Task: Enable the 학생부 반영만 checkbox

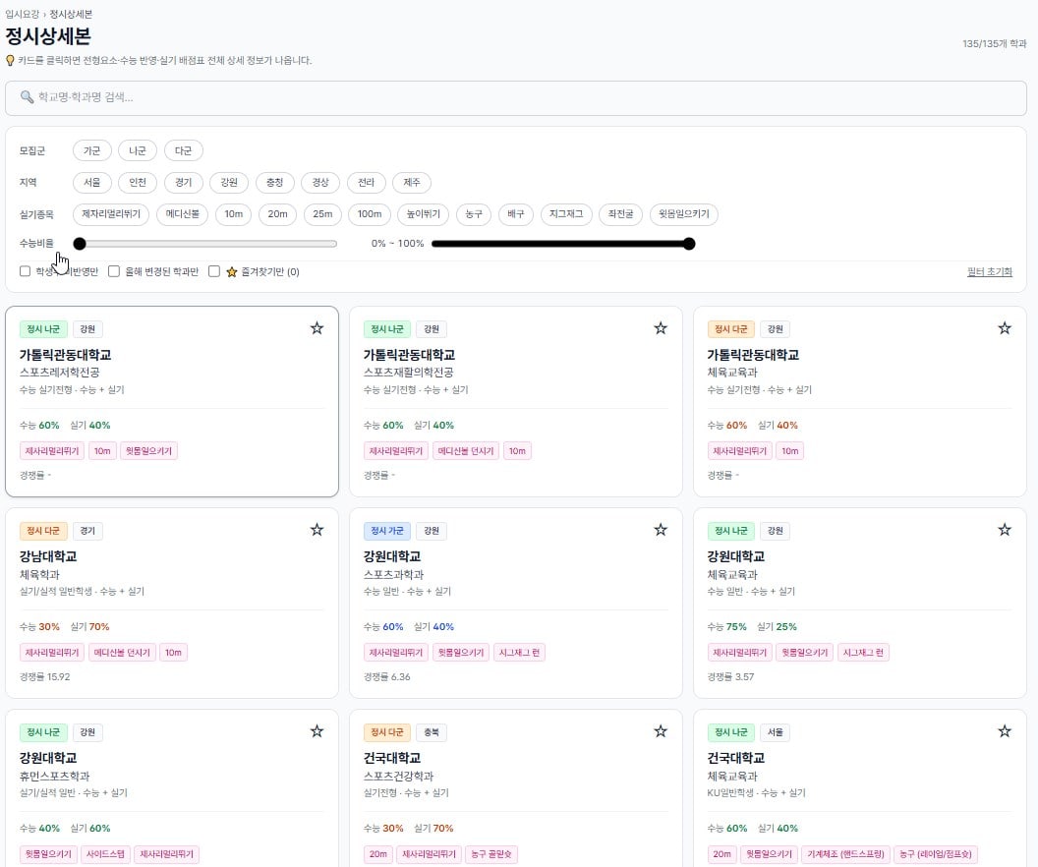Action: point(26,271)
